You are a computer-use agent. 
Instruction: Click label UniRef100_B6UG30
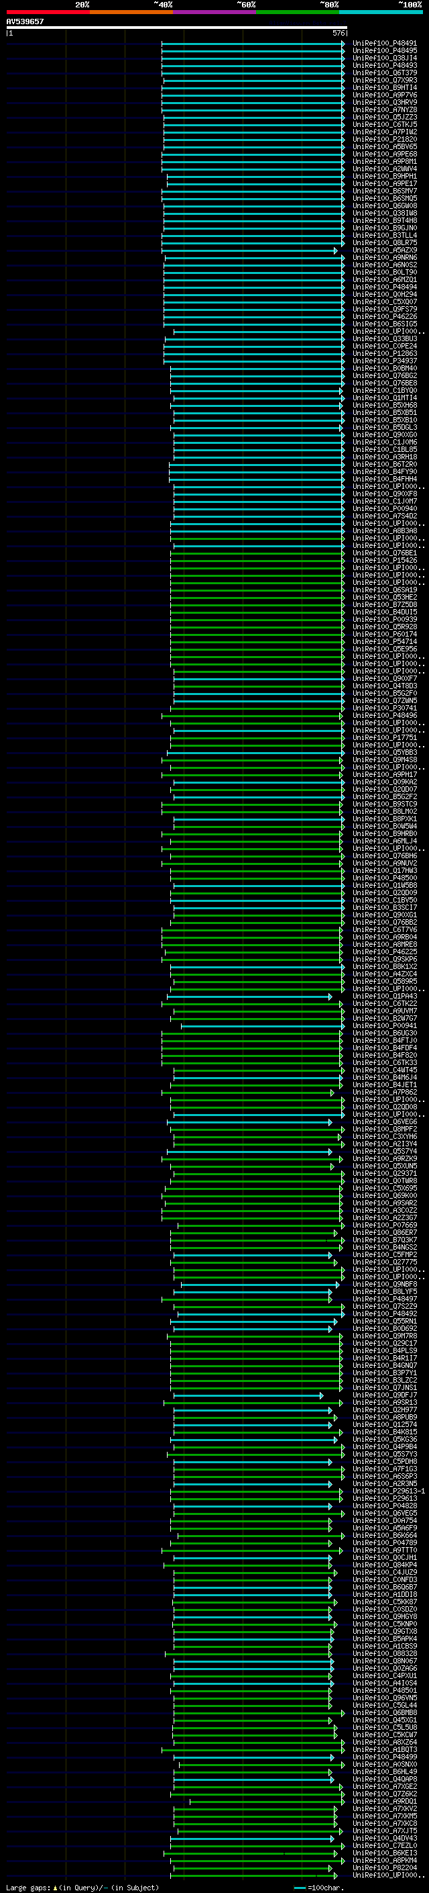[x=385, y=1033]
